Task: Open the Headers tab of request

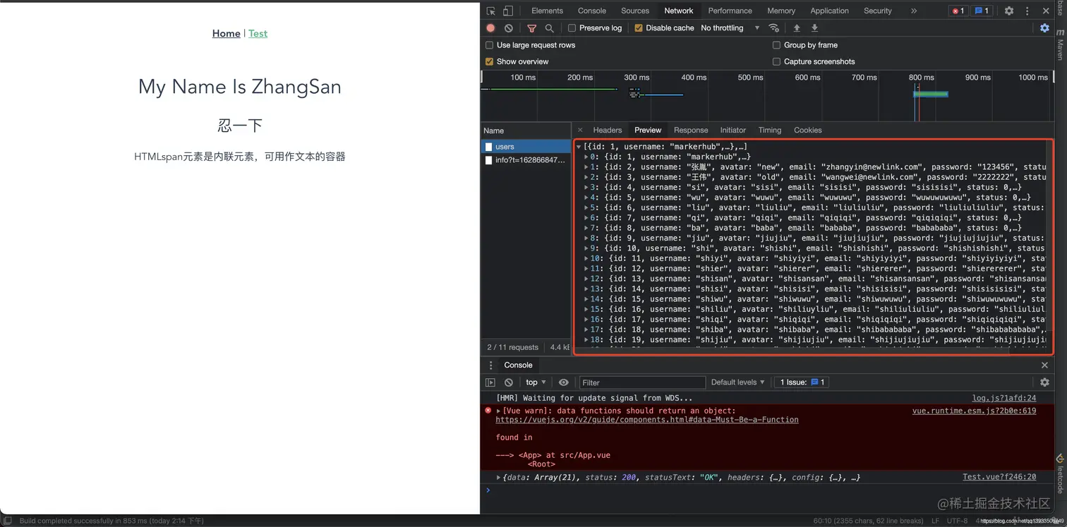Action: coord(607,130)
